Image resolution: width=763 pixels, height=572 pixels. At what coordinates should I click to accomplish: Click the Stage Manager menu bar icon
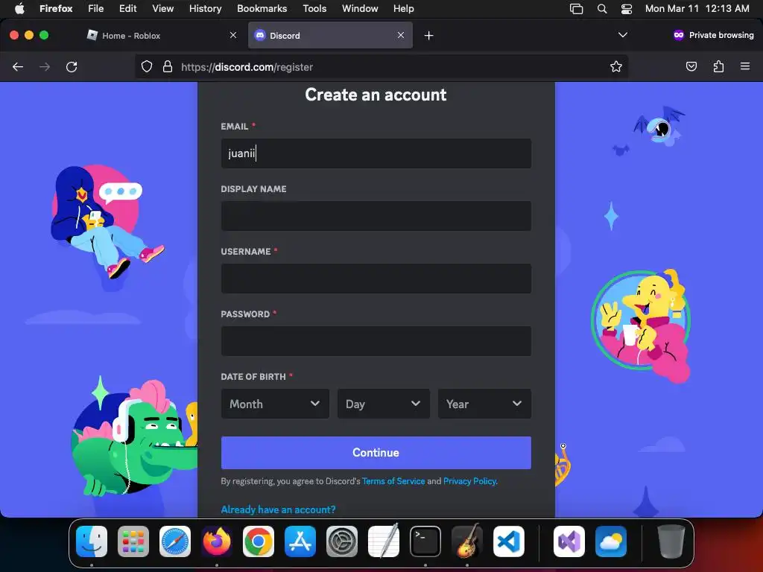[x=576, y=8]
